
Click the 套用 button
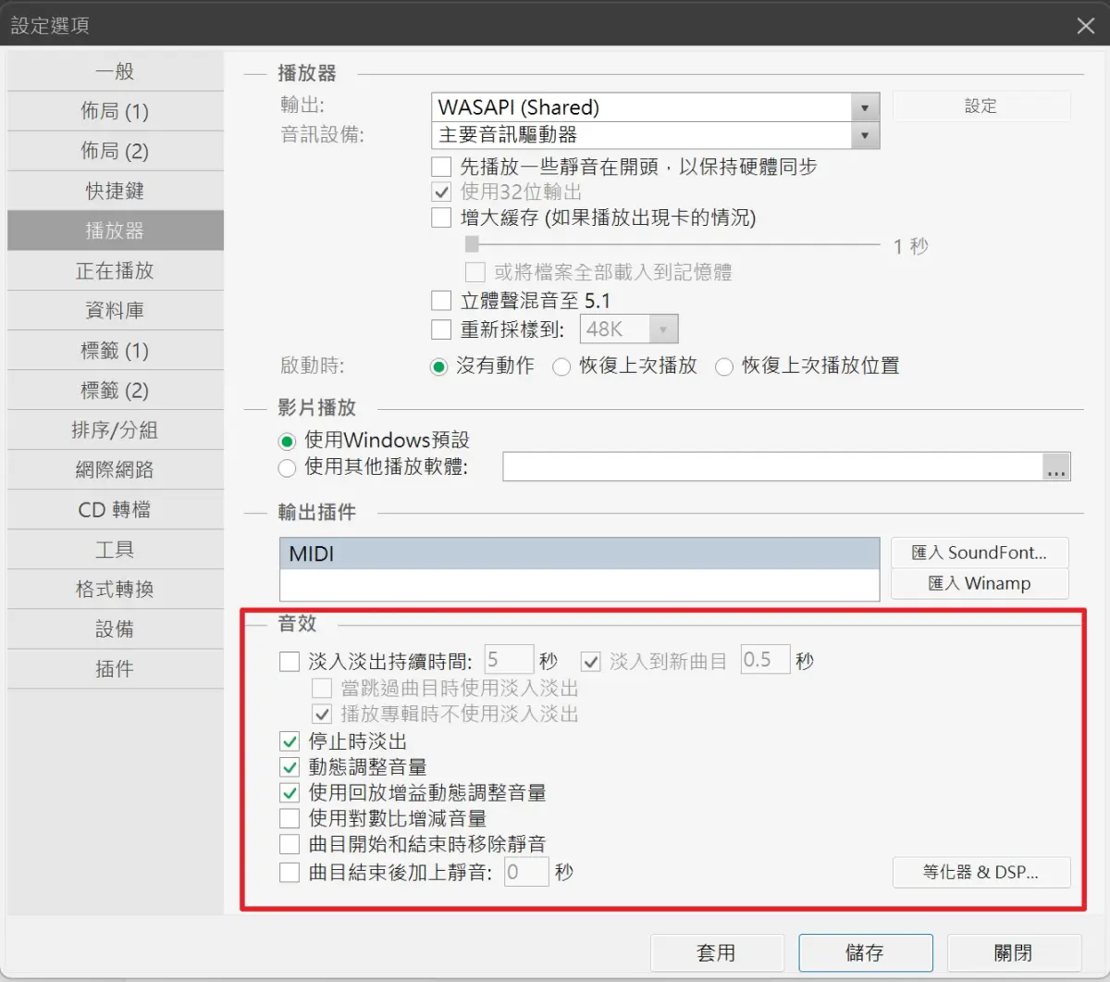[717, 952]
